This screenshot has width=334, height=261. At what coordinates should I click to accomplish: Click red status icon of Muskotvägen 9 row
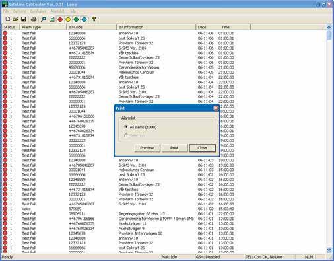point(5,229)
